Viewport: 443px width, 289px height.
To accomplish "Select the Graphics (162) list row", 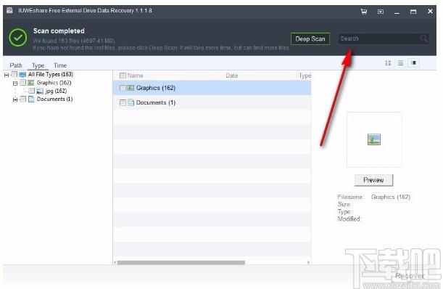I will (212, 88).
